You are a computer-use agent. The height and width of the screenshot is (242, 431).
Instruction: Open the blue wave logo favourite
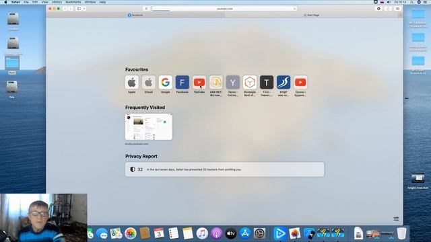[x=284, y=82]
